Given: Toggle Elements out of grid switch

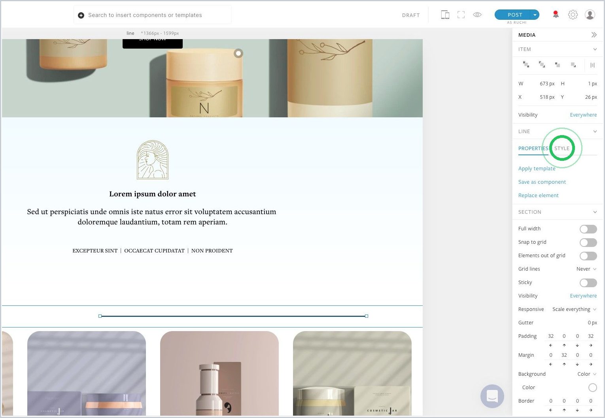Looking at the screenshot, I should point(588,256).
